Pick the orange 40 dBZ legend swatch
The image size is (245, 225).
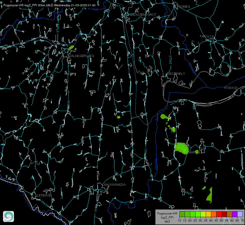click(214, 214)
